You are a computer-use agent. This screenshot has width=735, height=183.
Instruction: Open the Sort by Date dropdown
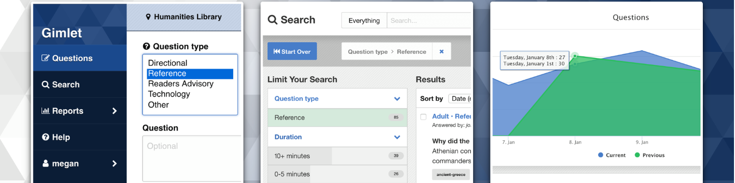[460, 99]
